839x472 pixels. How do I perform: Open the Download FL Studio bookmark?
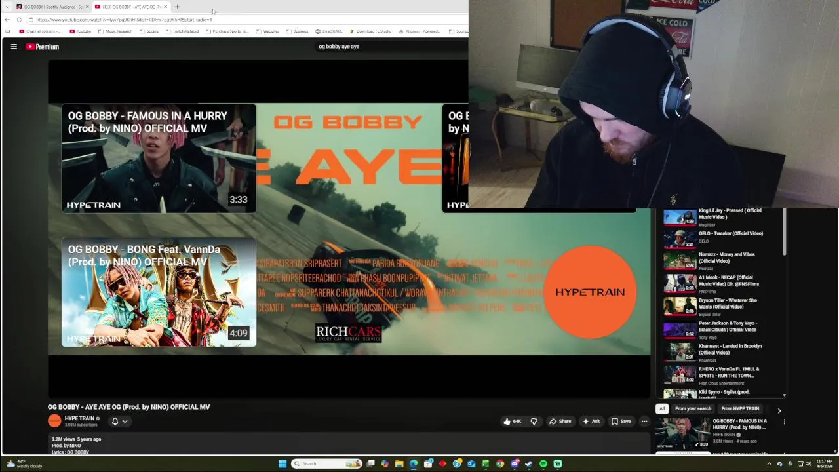point(371,31)
